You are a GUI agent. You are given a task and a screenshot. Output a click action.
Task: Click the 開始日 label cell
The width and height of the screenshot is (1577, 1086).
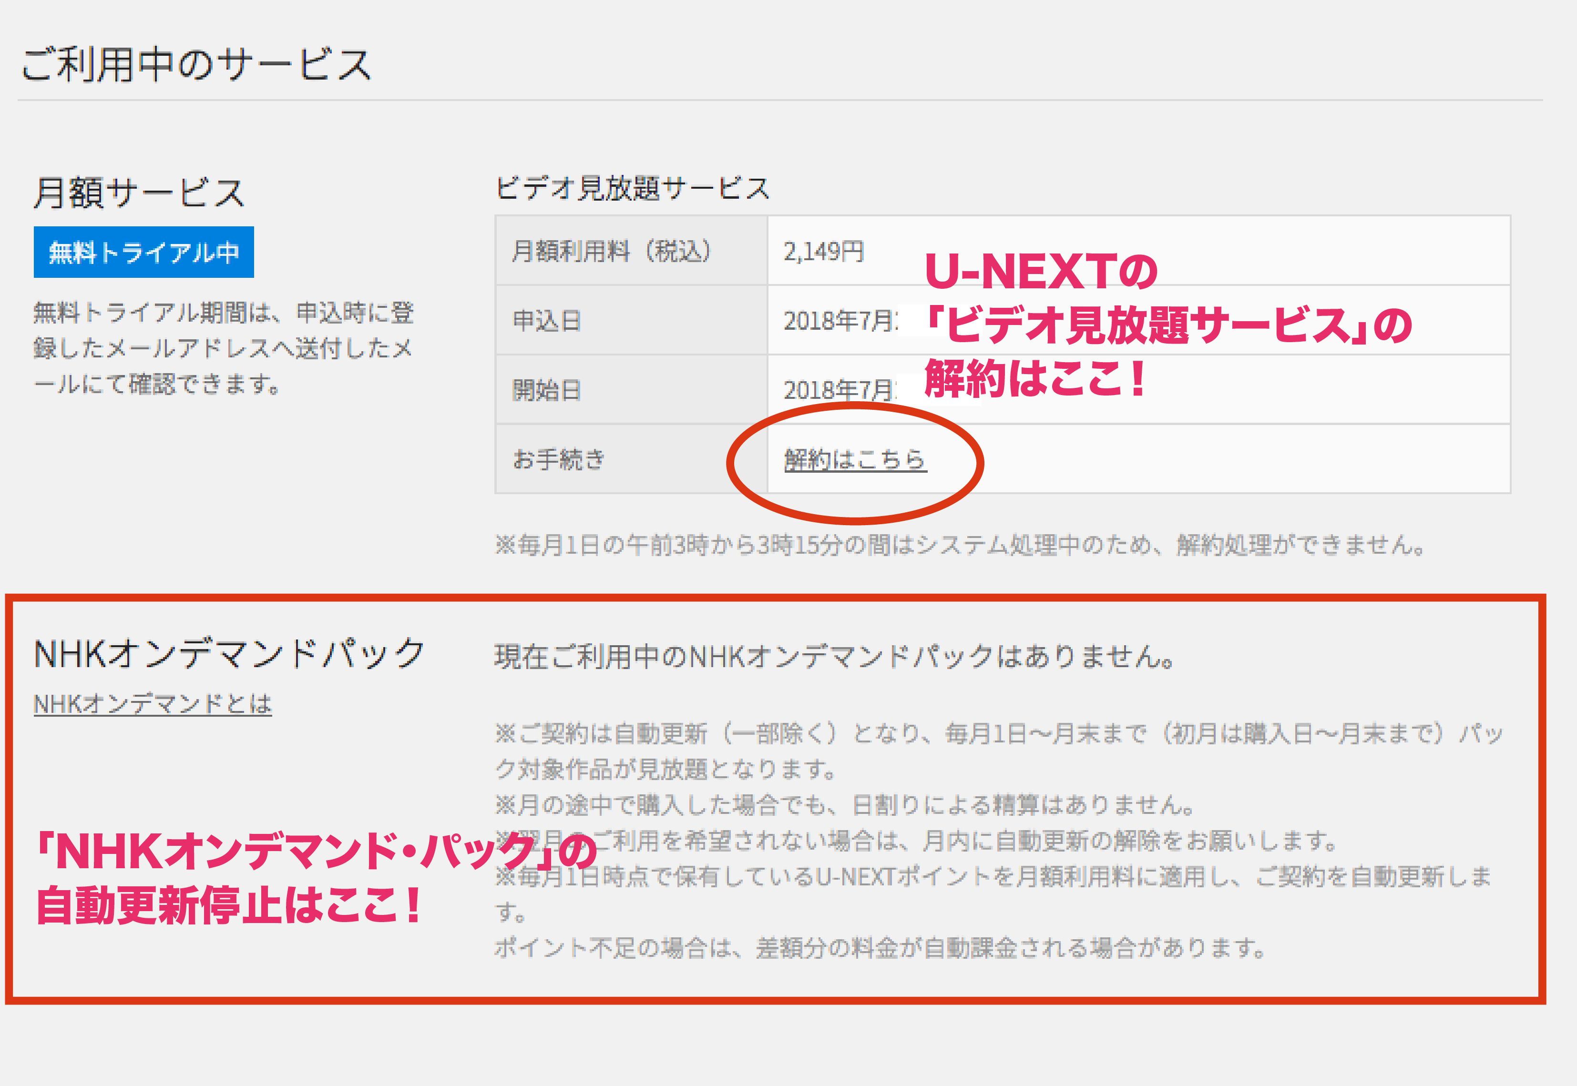pyautogui.click(x=632, y=390)
